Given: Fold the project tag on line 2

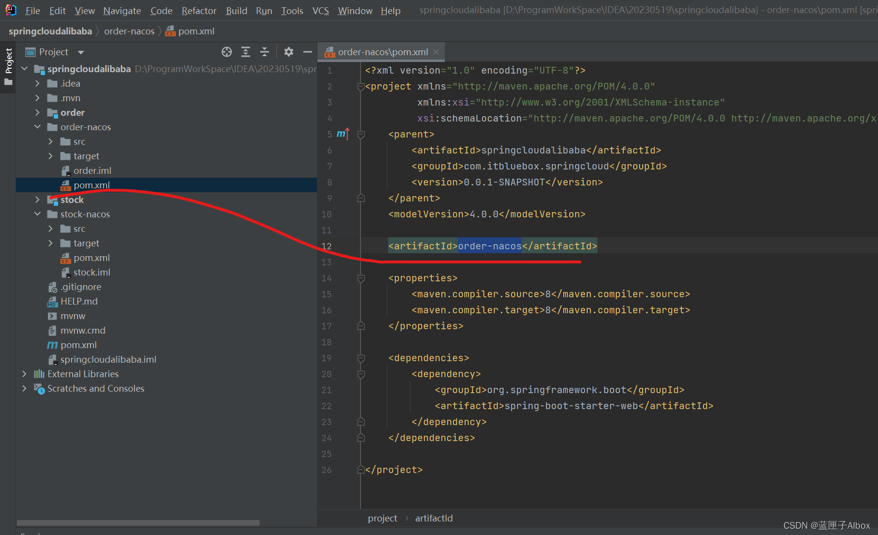Looking at the screenshot, I should [x=361, y=87].
